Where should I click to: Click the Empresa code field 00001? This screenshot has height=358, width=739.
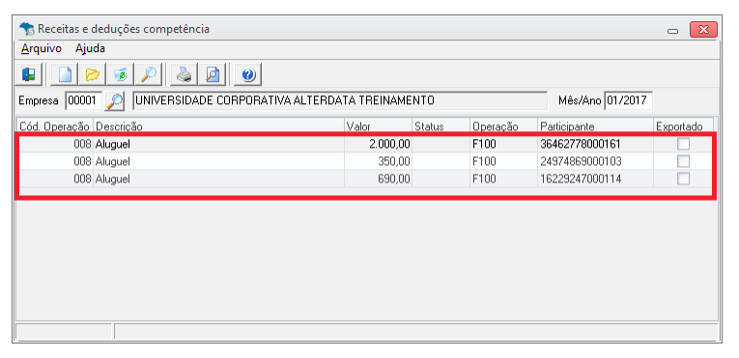point(83,100)
